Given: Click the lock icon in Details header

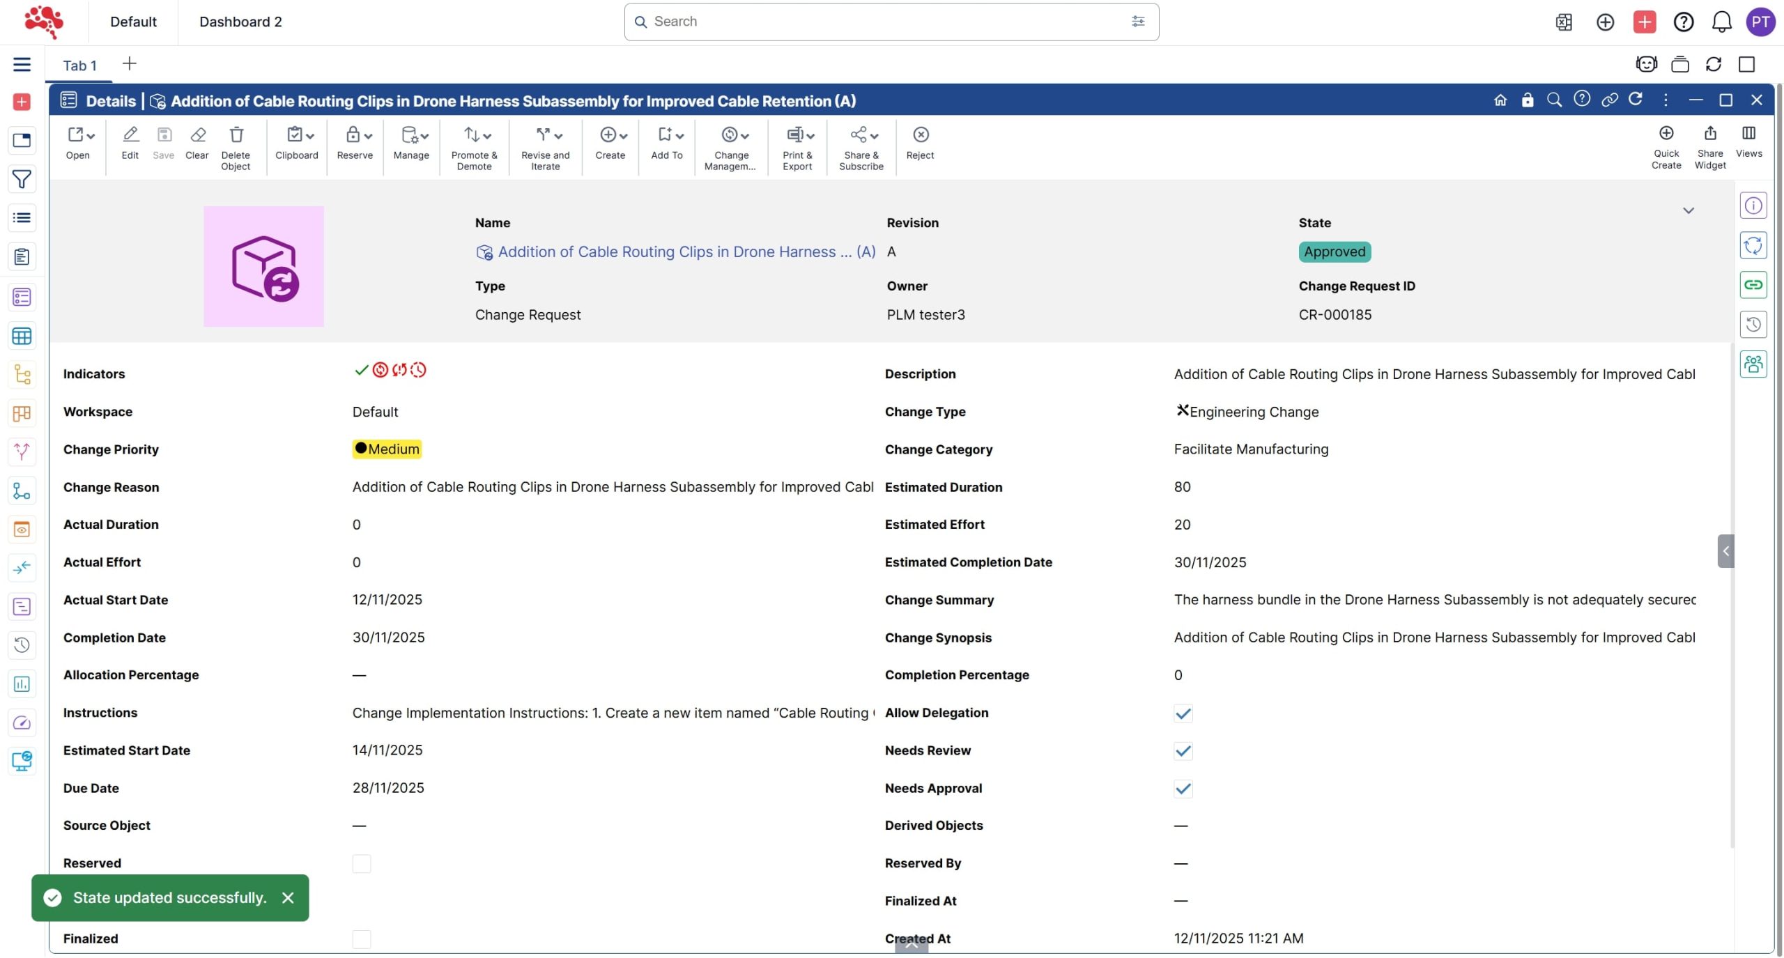Looking at the screenshot, I should 1527,100.
